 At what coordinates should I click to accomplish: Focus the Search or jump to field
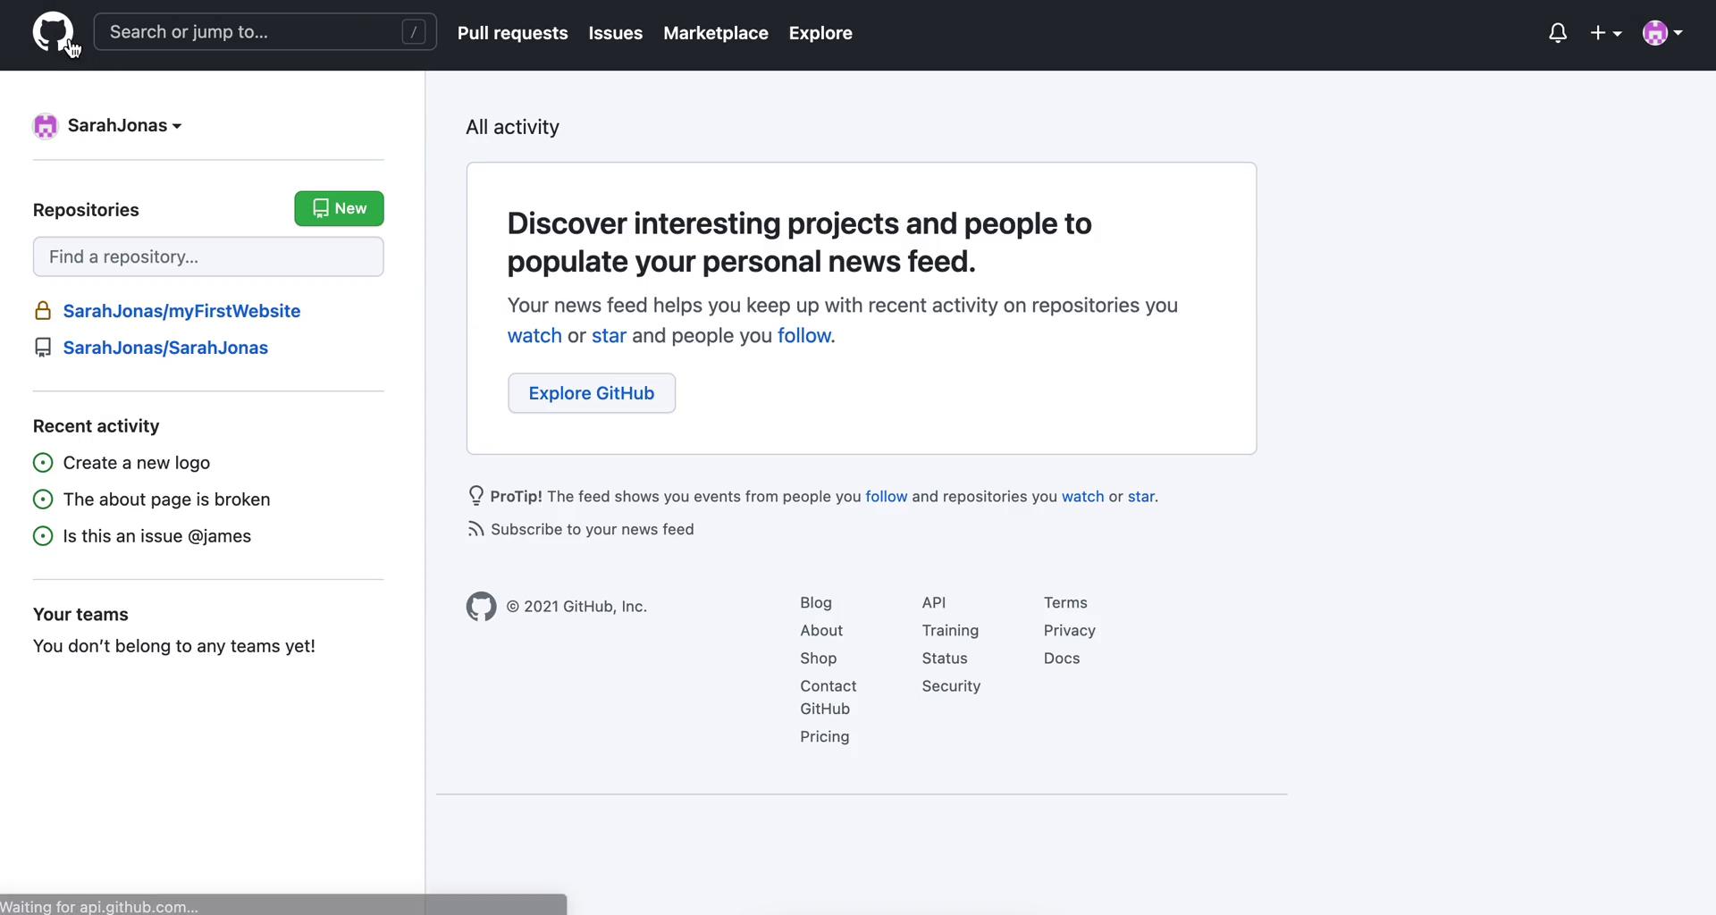(265, 32)
